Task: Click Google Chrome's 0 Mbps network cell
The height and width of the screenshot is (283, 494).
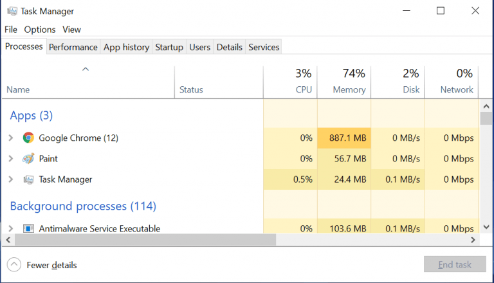Action: (452, 138)
